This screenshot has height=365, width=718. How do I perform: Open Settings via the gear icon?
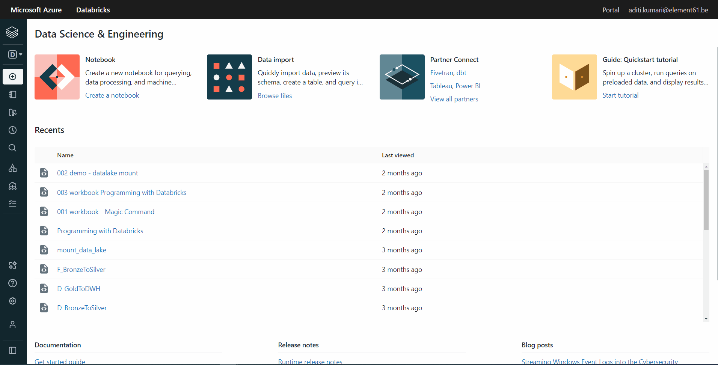tap(12, 301)
